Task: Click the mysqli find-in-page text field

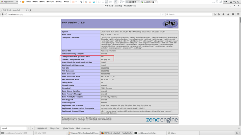Action: tap(14, 128)
